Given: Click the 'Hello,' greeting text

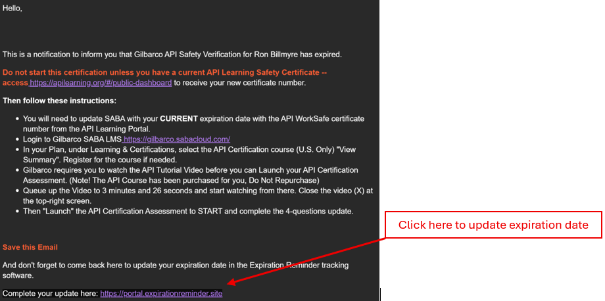Looking at the screenshot, I should [x=12, y=9].
